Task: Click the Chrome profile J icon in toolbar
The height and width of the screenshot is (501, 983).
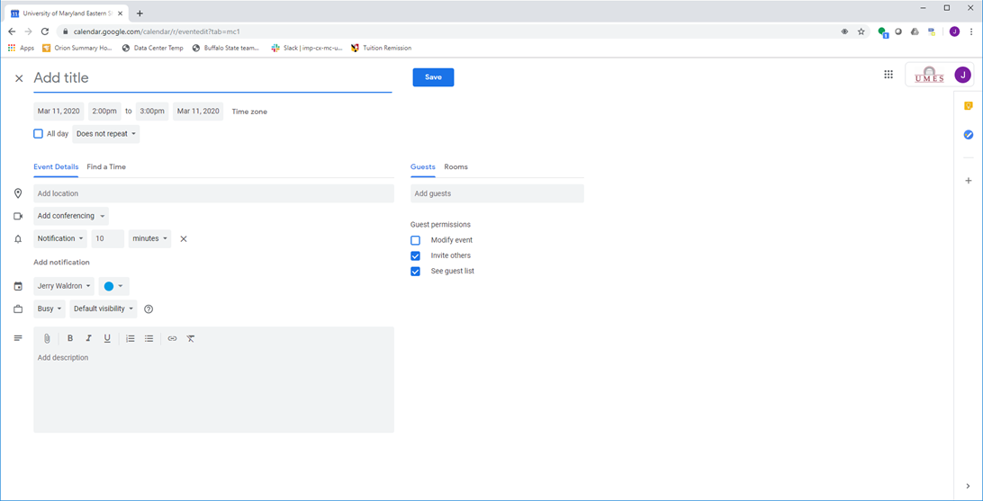Action: (954, 31)
